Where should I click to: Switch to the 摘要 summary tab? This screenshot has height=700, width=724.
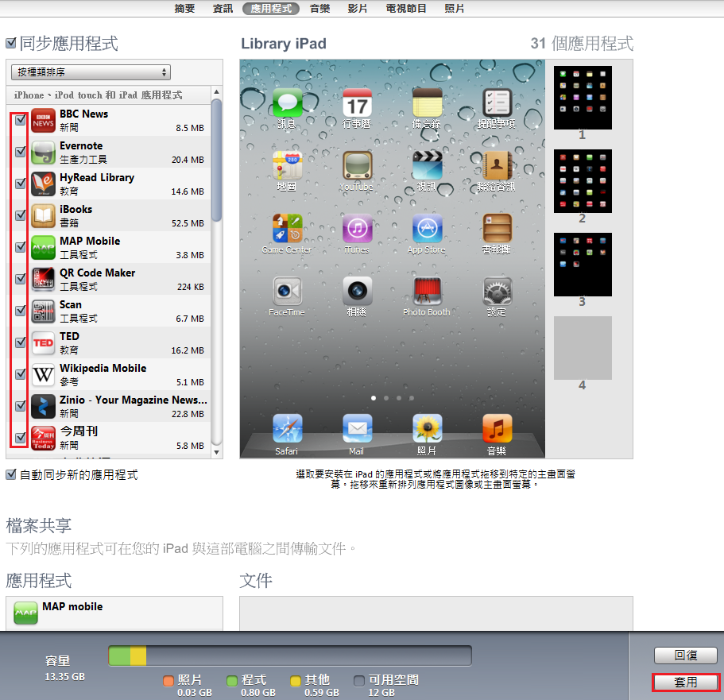pyautogui.click(x=184, y=8)
